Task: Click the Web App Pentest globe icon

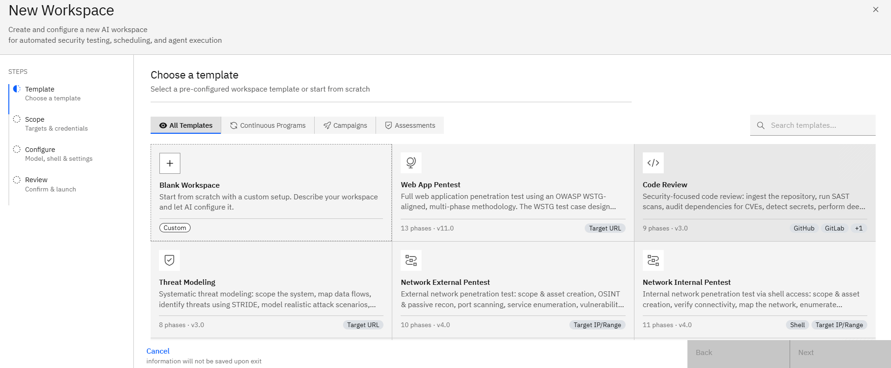Action: [411, 163]
